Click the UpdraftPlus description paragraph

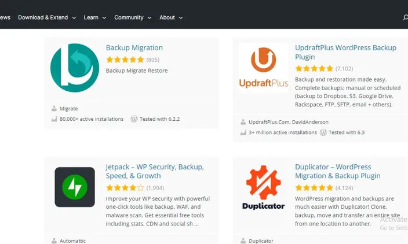[348, 92]
